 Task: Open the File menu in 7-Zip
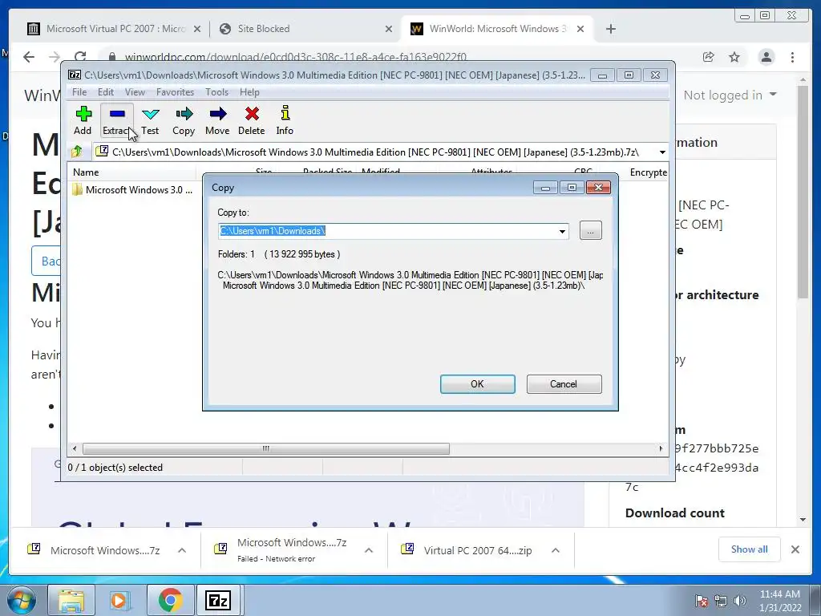tap(79, 92)
